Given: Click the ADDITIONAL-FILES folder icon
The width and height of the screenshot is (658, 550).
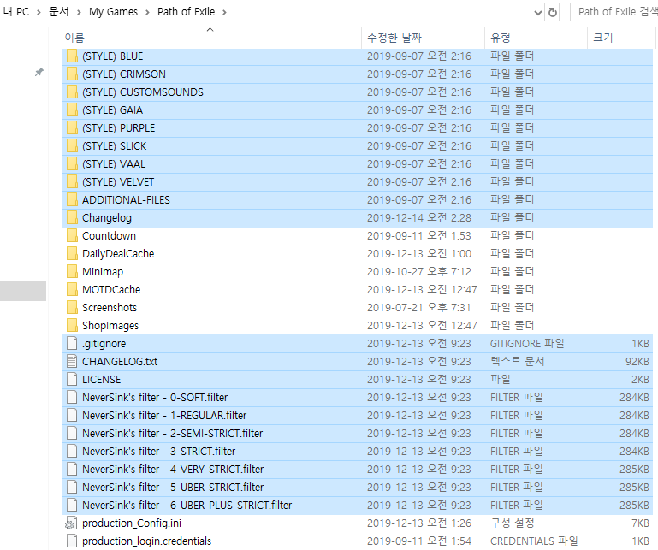Looking at the screenshot, I should [72, 200].
